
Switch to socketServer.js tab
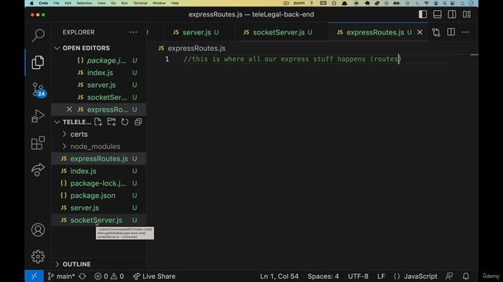click(x=278, y=32)
